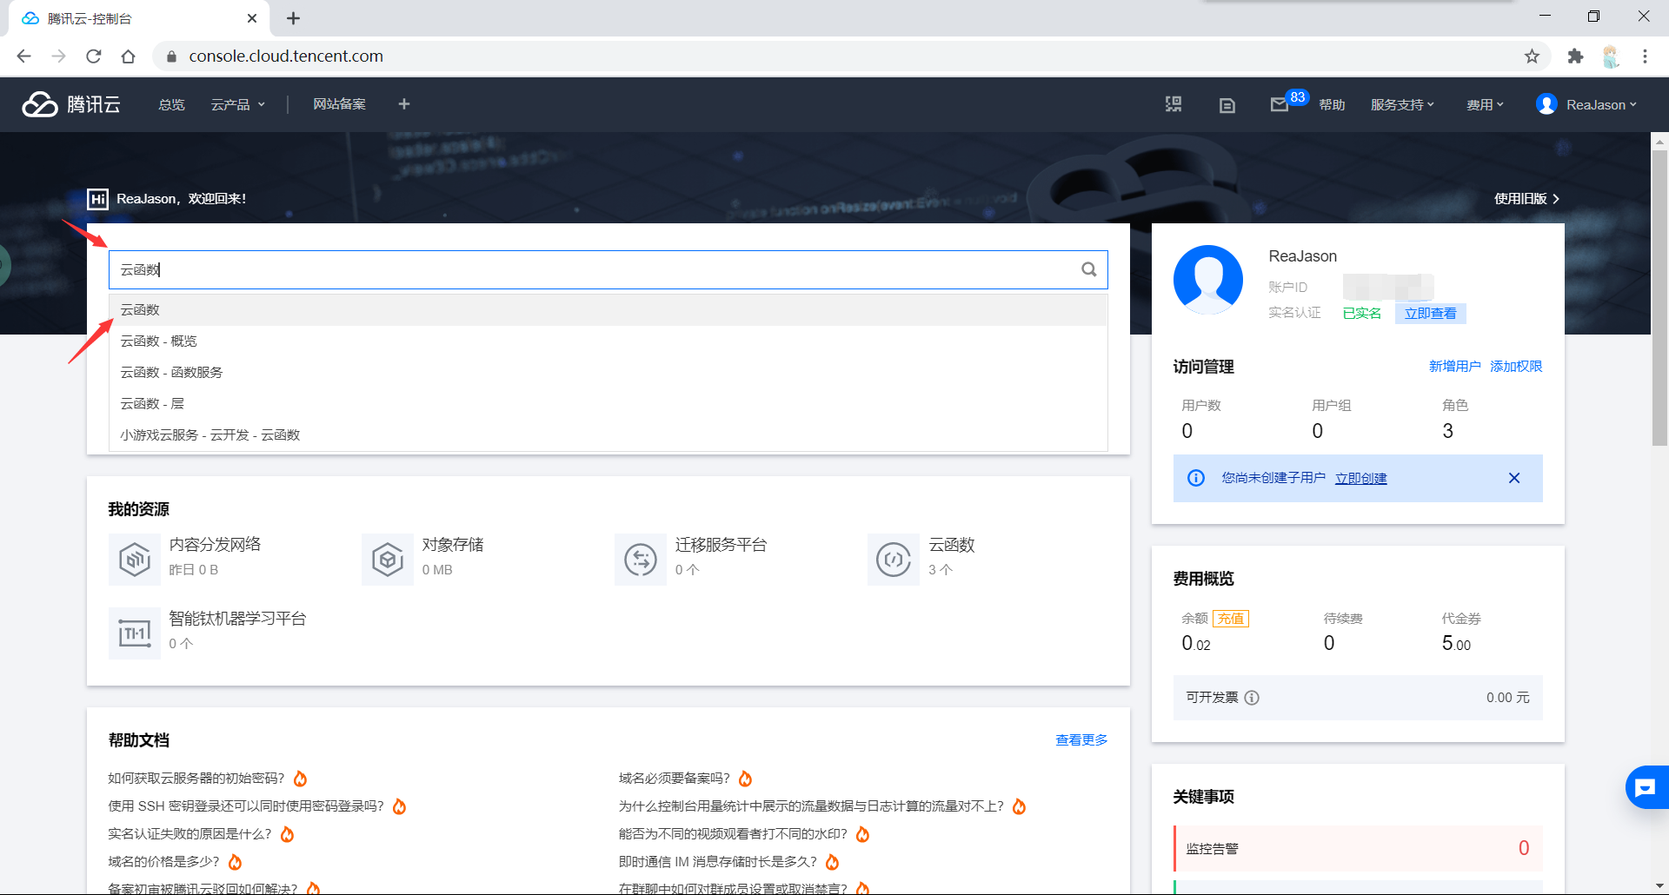Bookmark this page with star icon
Screen dimensions: 1669x895
[1532, 56]
